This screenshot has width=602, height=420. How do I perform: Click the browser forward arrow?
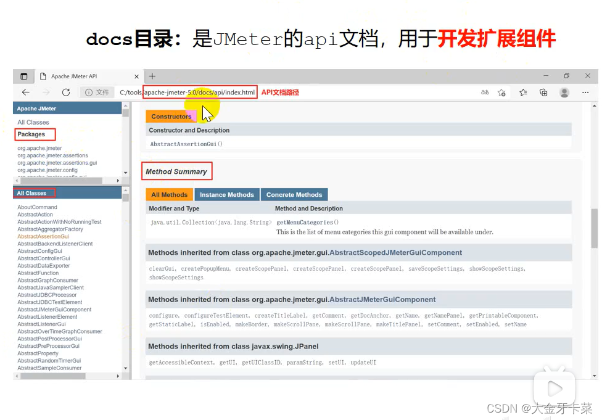tap(46, 92)
